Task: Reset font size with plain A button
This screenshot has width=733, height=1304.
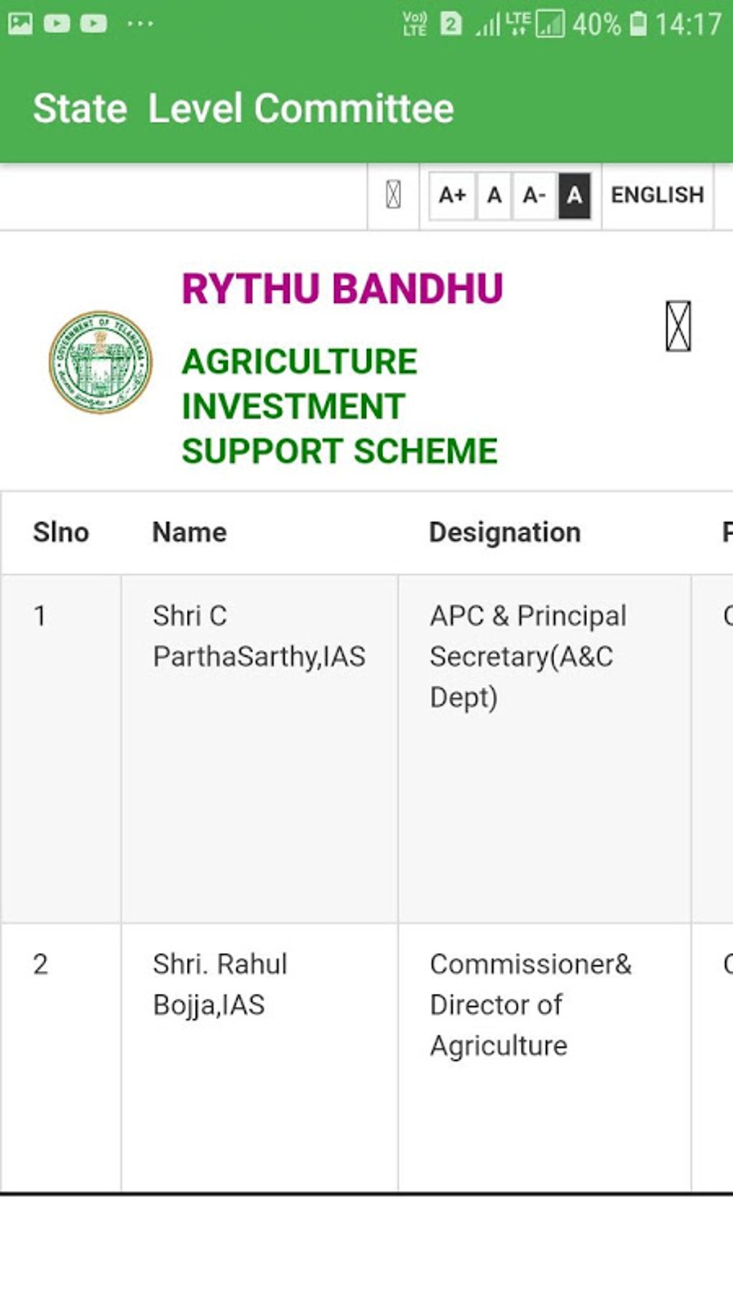Action: [x=494, y=195]
